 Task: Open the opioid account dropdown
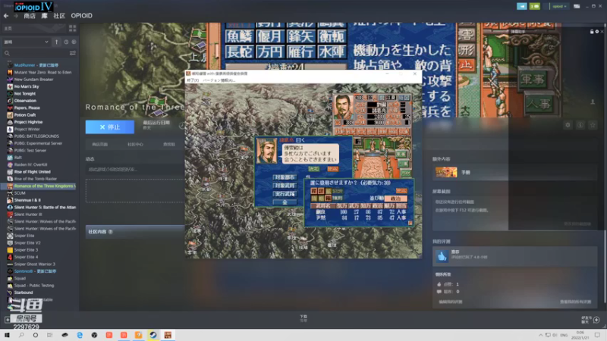coord(559,6)
